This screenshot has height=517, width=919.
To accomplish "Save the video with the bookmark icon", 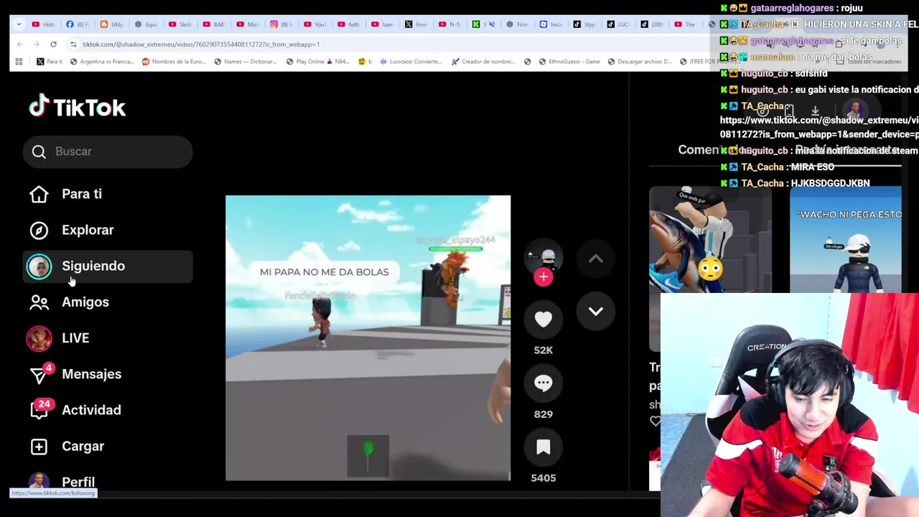I will [544, 447].
